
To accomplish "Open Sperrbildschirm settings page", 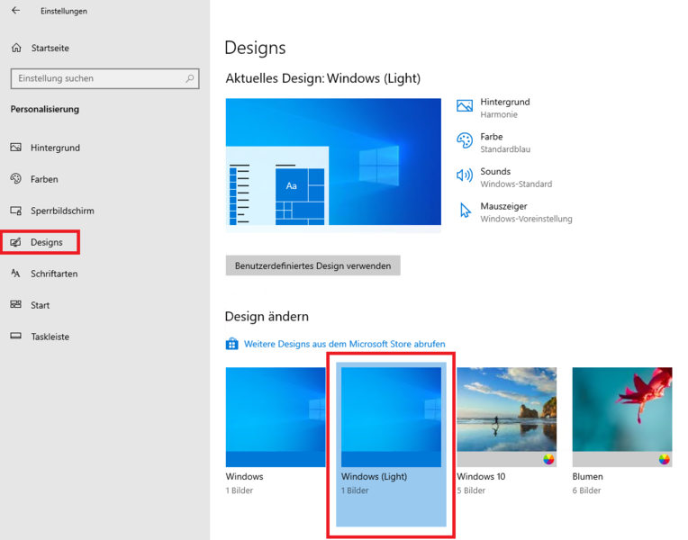I will pos(61,211).
